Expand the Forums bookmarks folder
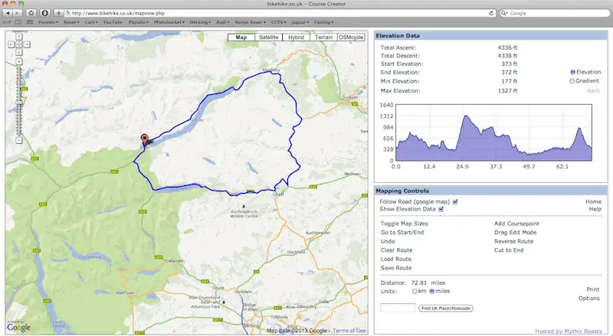Image resolution: width=613 pixels, height=336 pixels. pyautogui.click(x=48, y=22)
